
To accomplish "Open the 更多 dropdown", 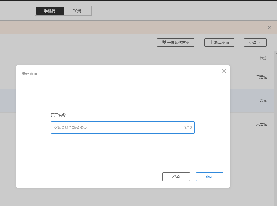I will 255,42.
